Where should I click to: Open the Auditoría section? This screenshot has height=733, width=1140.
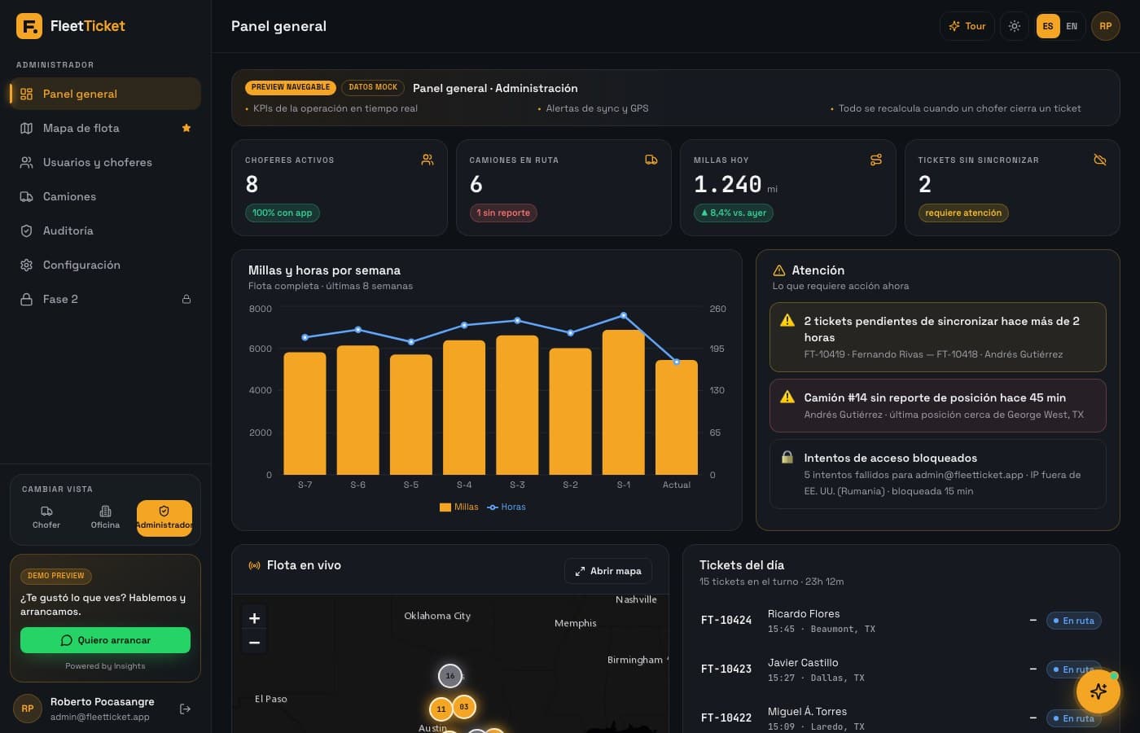click(x=105, y=230)
